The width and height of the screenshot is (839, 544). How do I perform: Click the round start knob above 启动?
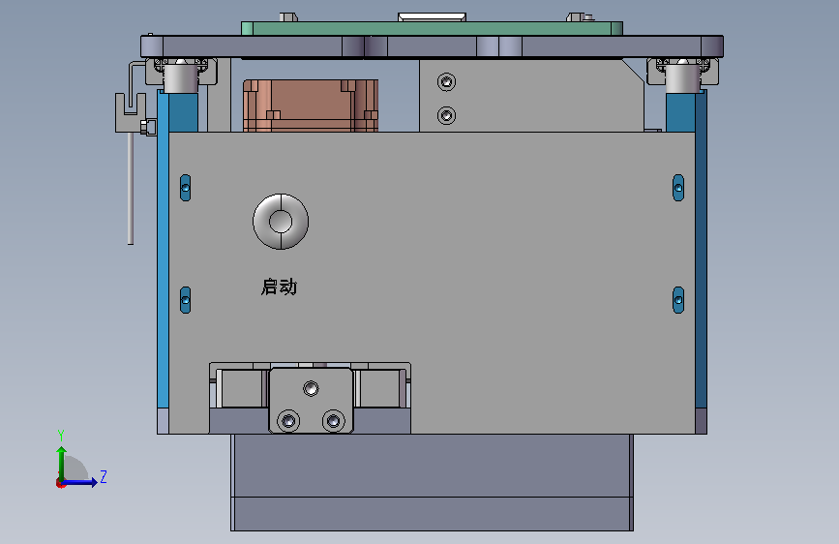point(281,221)
